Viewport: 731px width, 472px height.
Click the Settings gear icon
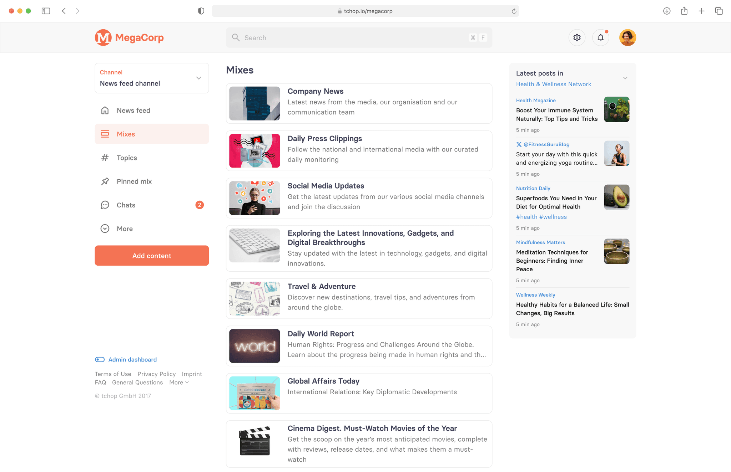pyautogui.click(x=577, y=37)
